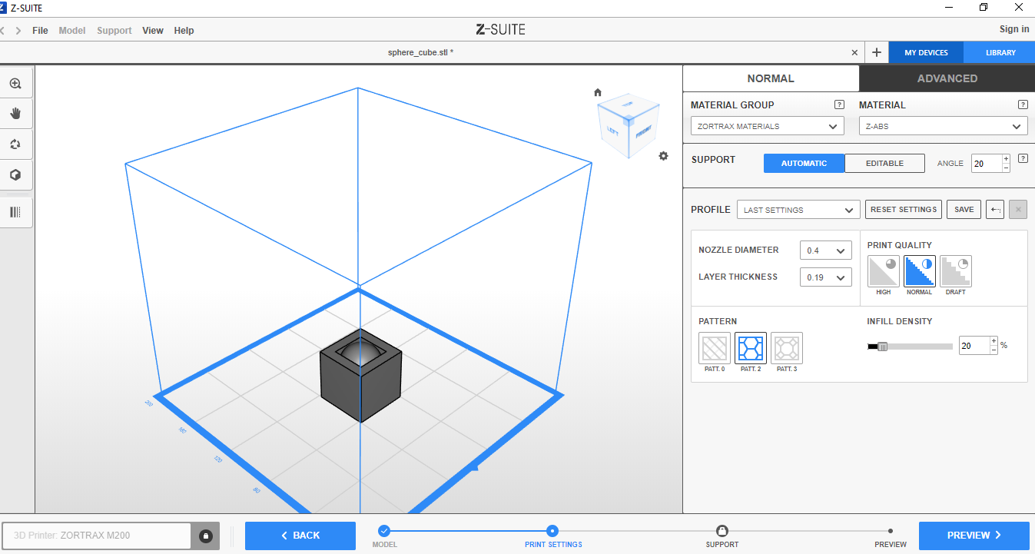1035x554 pixels.
Task: Choose the Rotate view tool
Action: click(15, 144)
